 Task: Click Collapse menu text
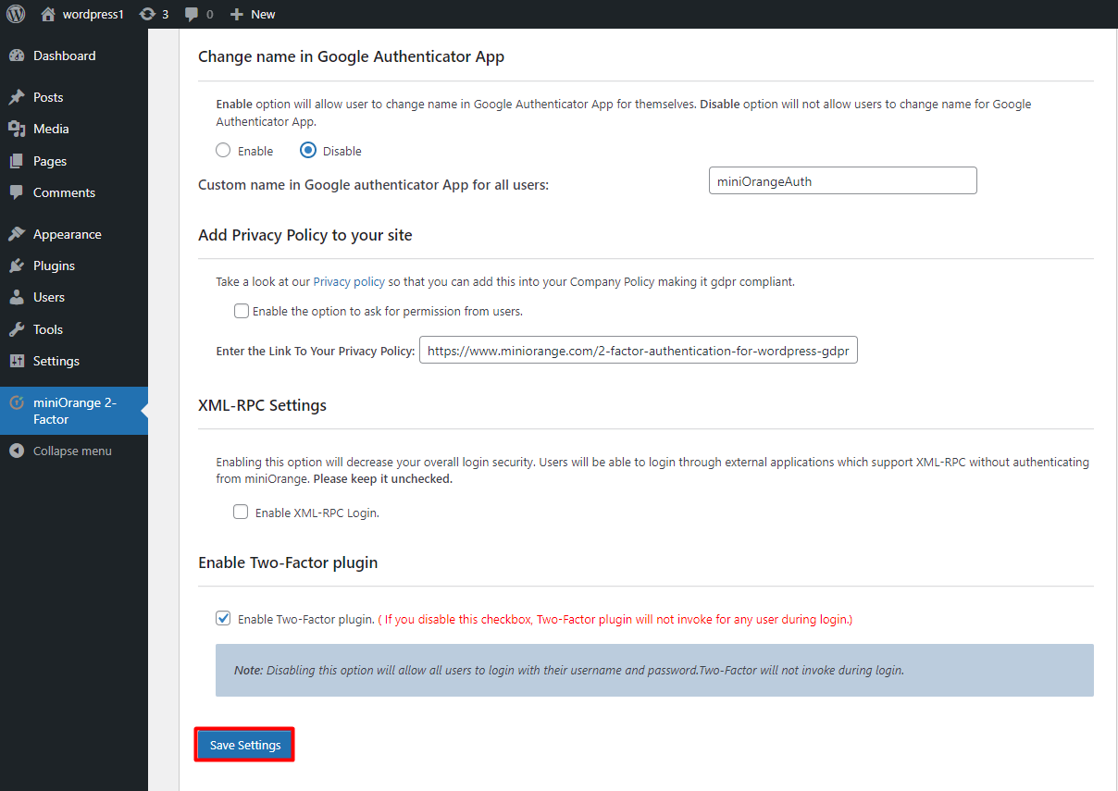click(72, 451)
